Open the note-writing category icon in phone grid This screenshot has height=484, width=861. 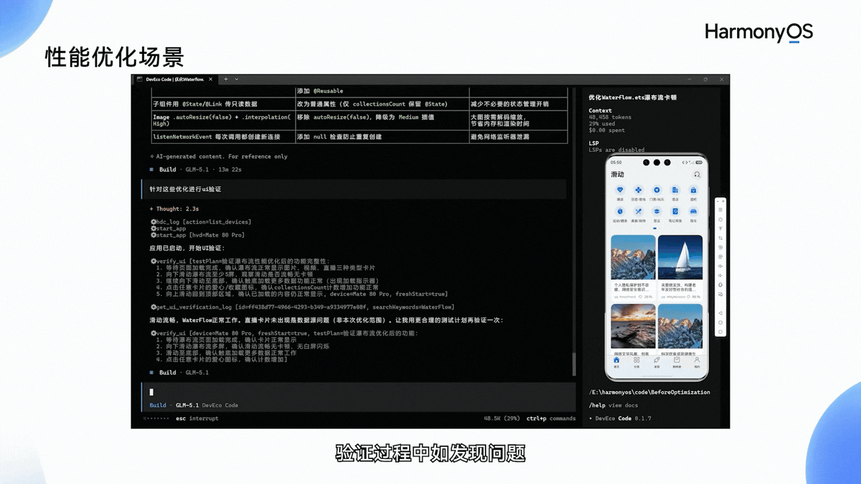click(675, 211)
